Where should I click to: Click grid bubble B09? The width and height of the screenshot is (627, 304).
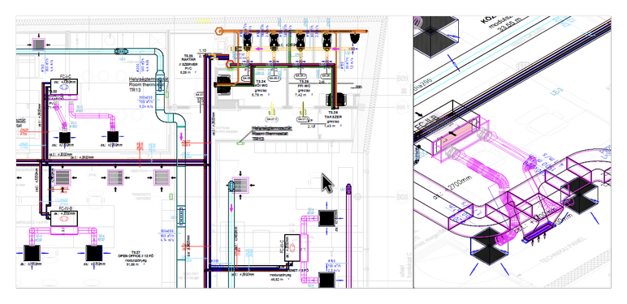coord(402,79)
